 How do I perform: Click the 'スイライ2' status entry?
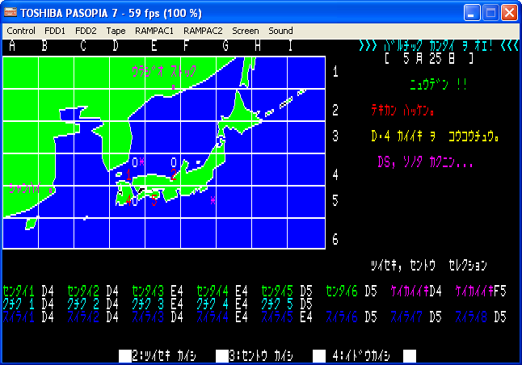(93, 317)
